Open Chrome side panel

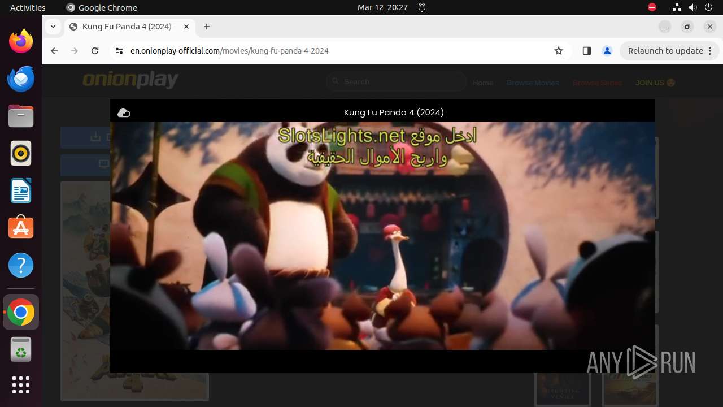pyautogui.click(x=586, y=51)
